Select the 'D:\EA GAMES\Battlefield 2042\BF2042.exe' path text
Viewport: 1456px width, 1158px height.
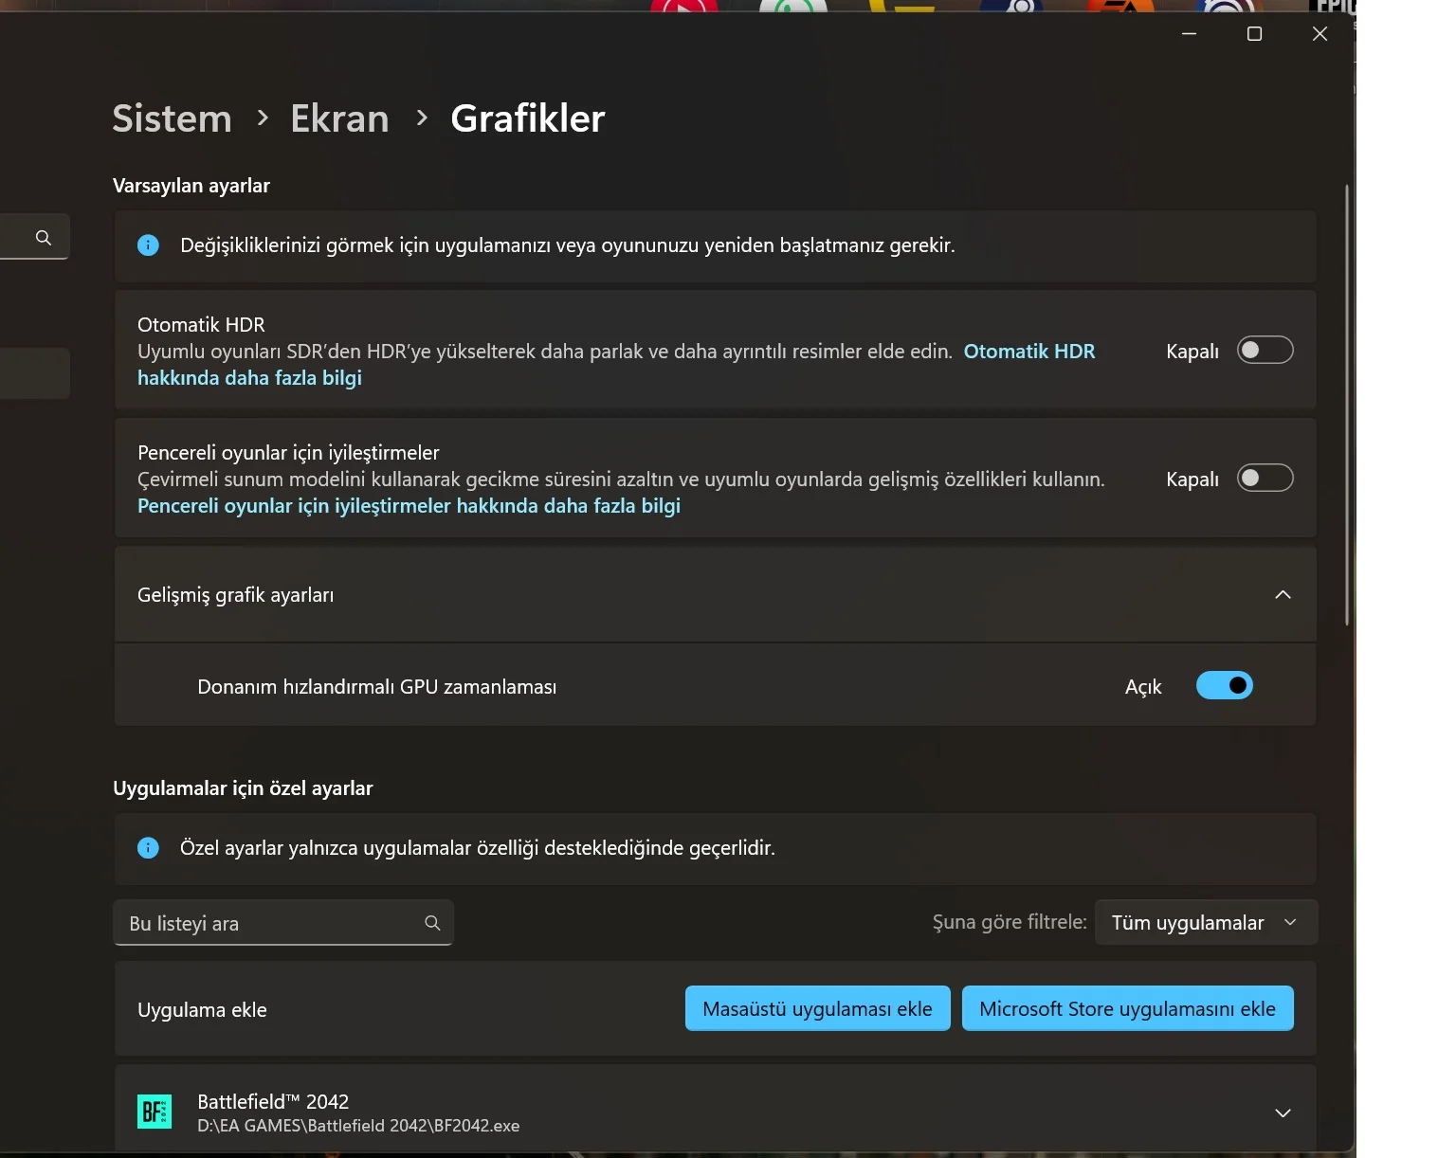coord(358,1126)
